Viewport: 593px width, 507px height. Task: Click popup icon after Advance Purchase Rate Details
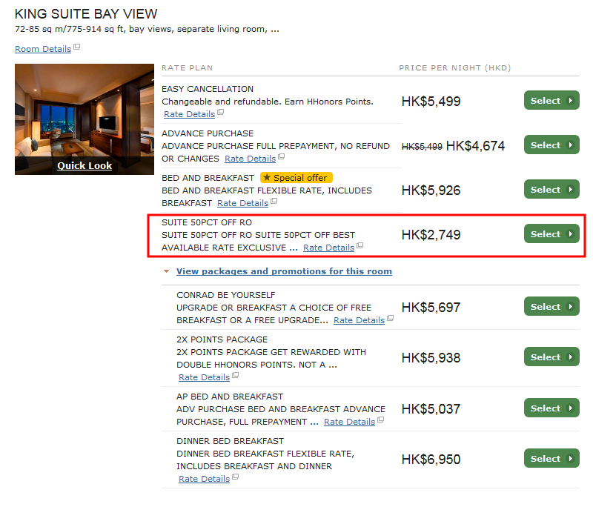[x=281, y=158]
